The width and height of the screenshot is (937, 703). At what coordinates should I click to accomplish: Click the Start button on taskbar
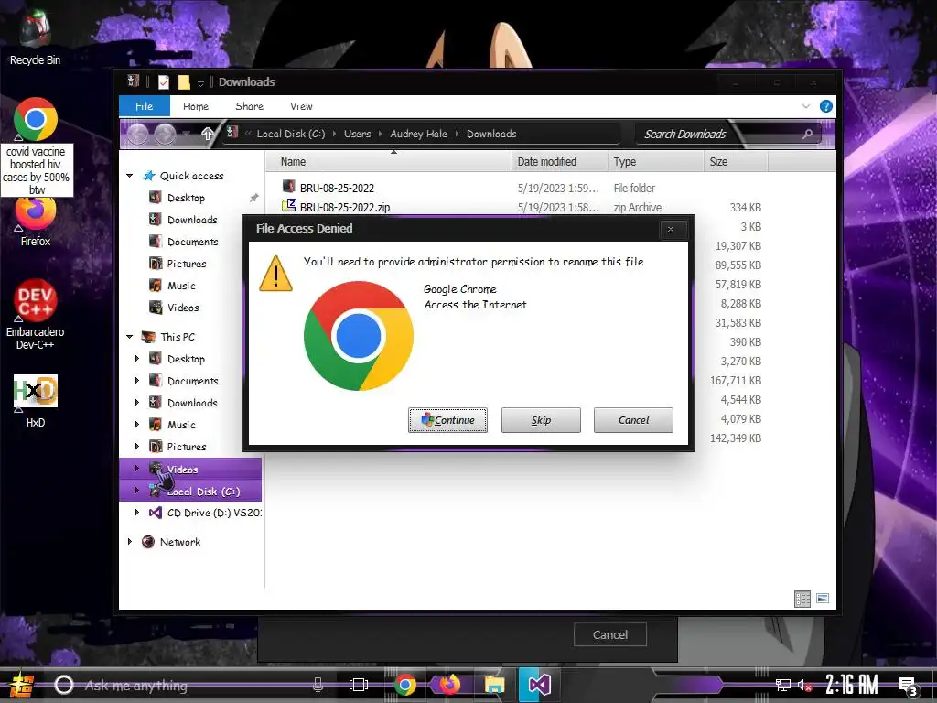[x=22, y=685]
